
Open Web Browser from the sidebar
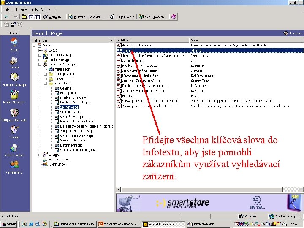(x=14, y=149)
